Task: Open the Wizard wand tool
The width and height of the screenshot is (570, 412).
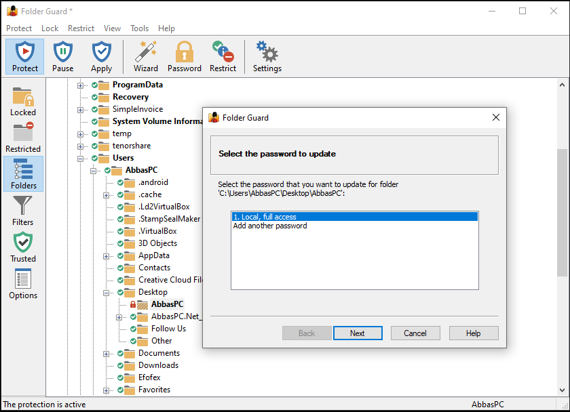Action: coord(146,57)
